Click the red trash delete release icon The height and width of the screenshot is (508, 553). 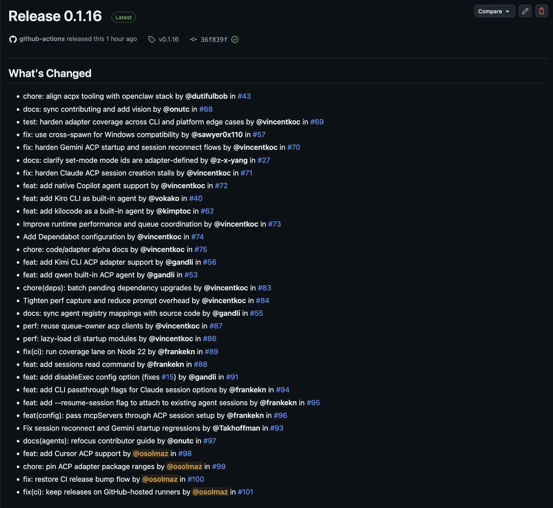point(541,11)
